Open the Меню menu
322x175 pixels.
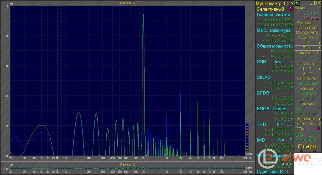[x=299, y=8]
